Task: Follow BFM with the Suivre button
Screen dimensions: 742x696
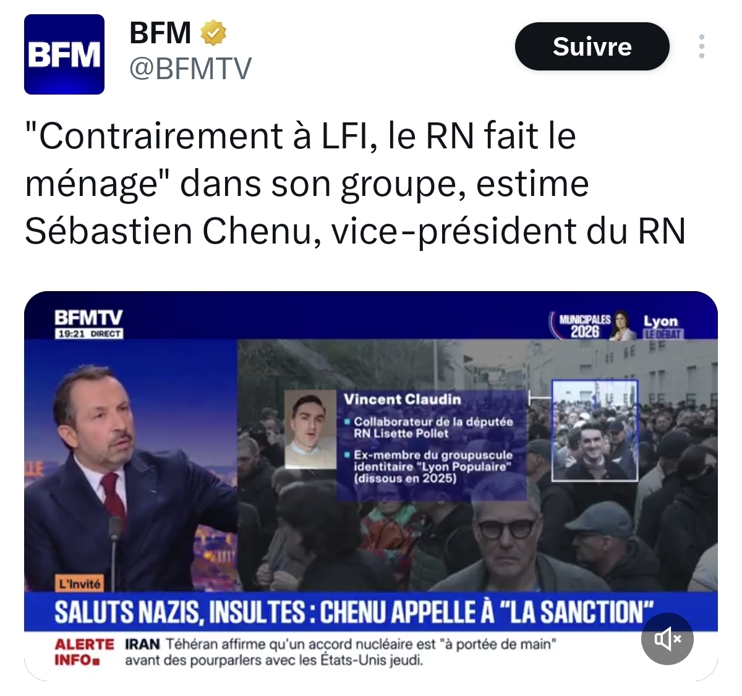Action: coord(592,46)
